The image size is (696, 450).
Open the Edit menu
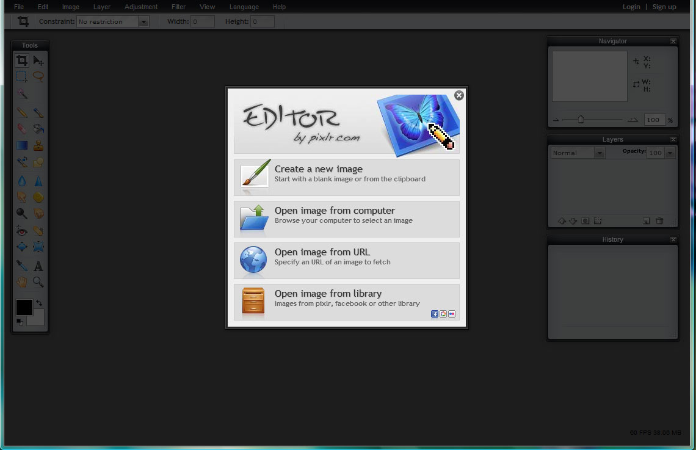click(43, 7)
